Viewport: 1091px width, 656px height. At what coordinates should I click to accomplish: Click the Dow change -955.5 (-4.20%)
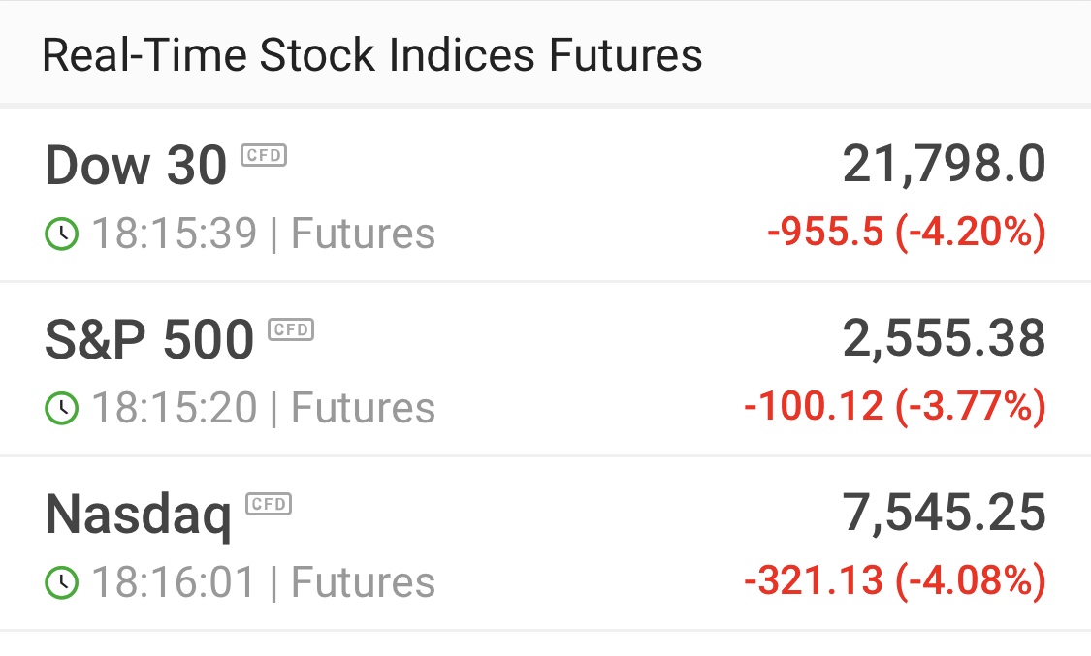[x=907, y=232]
